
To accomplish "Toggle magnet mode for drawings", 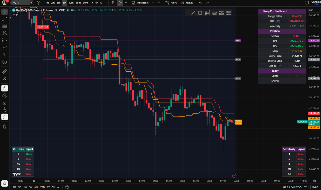I will click(x=5, y=88).
